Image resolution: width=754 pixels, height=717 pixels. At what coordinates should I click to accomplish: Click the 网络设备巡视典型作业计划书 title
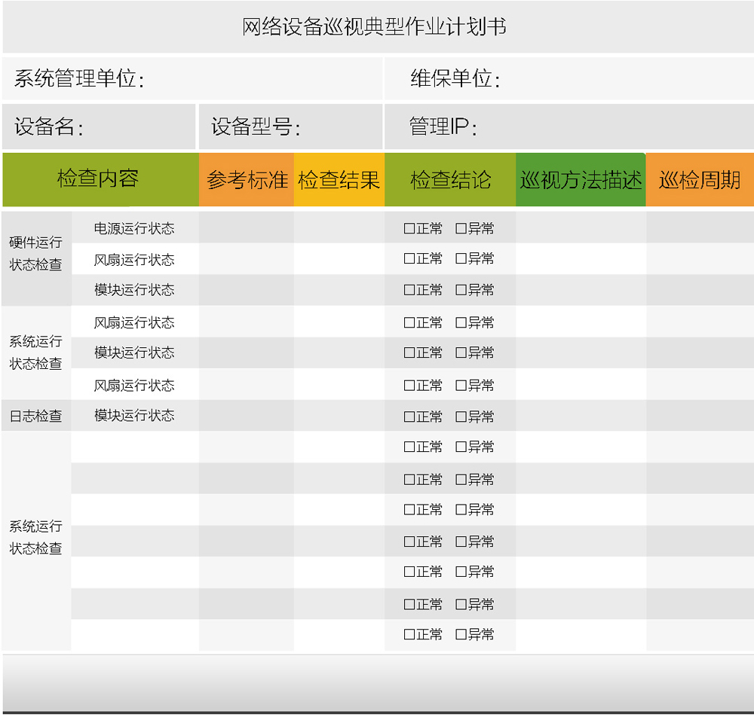click(x=375, y=27)
